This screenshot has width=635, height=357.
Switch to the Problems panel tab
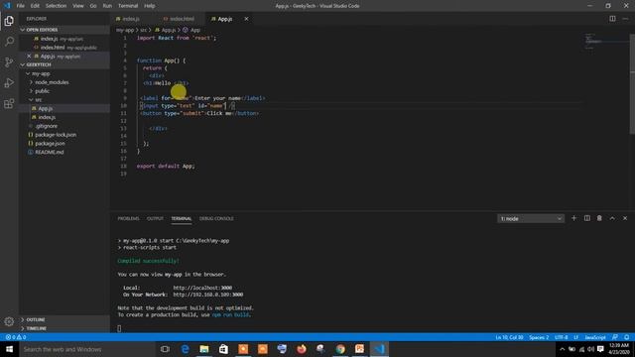click(128, 218)
